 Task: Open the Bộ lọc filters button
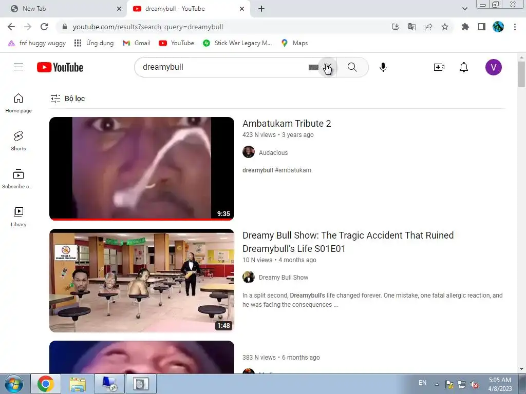[67, 98]
